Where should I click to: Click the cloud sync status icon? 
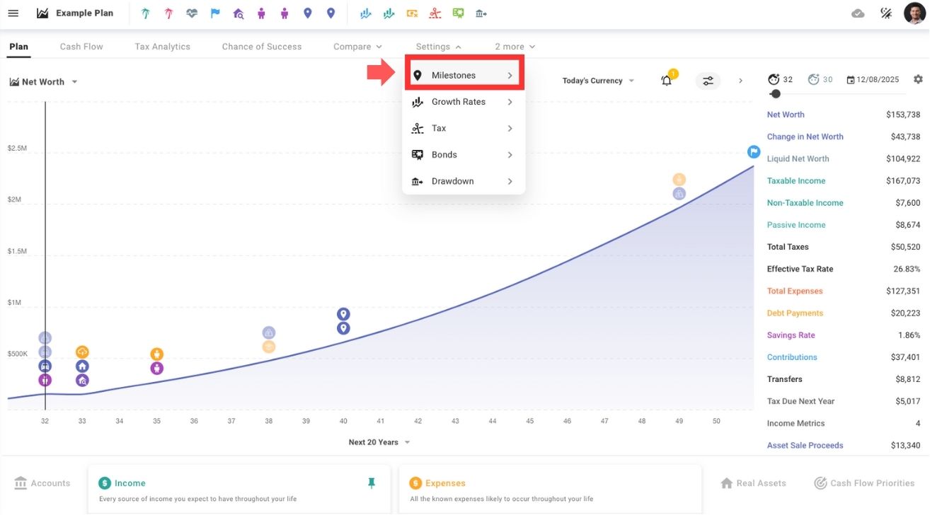click(x=858, y=13)
